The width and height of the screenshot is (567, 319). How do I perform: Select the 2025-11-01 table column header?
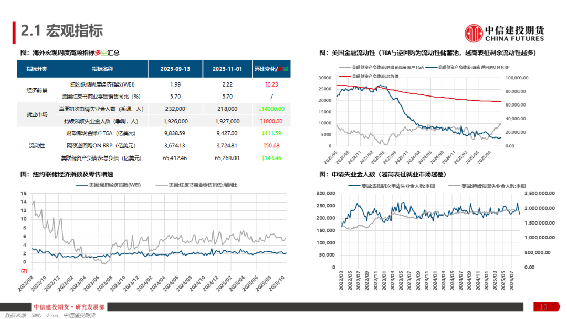[227, 69]
